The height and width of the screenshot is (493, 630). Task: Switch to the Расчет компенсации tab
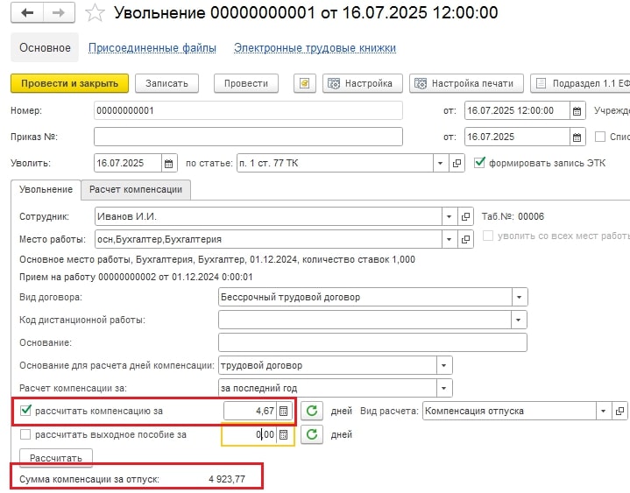pos(136,189)
